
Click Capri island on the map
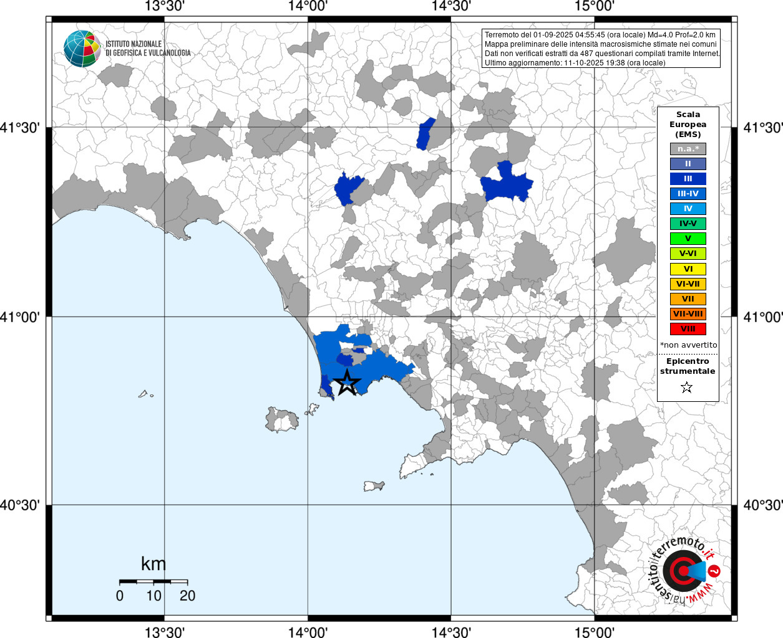(374, 485)
